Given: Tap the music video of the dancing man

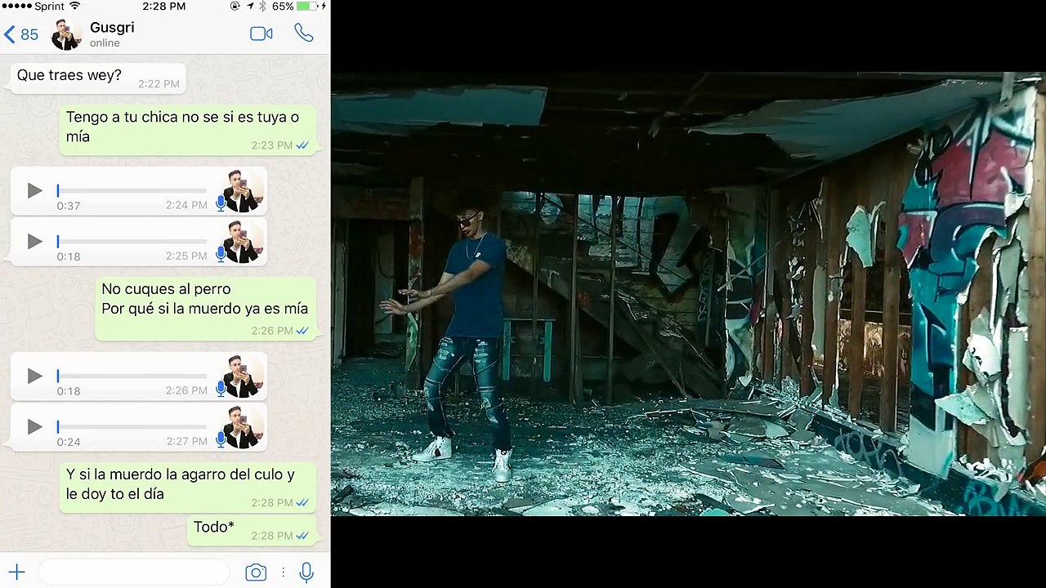Looking at the screenshot, I should click(x=688, y=294).
